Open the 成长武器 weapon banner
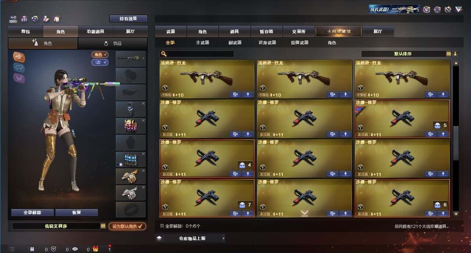The width and height of the screenshot is (471, 253). point(395,9)
